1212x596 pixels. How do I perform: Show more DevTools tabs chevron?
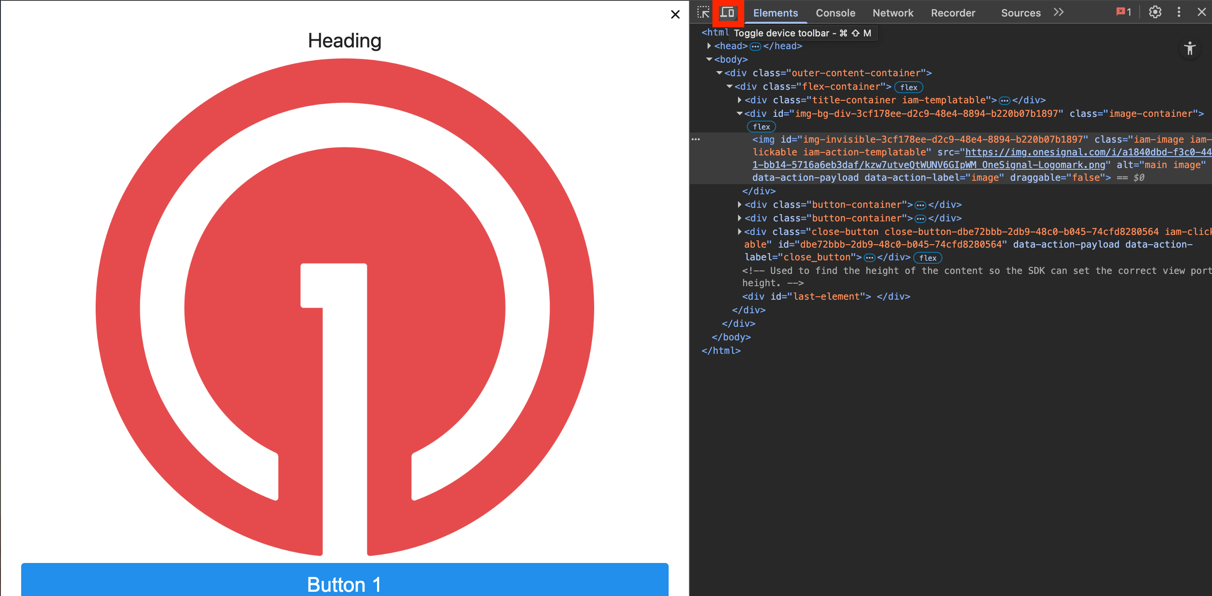[x=1059, y=12]
